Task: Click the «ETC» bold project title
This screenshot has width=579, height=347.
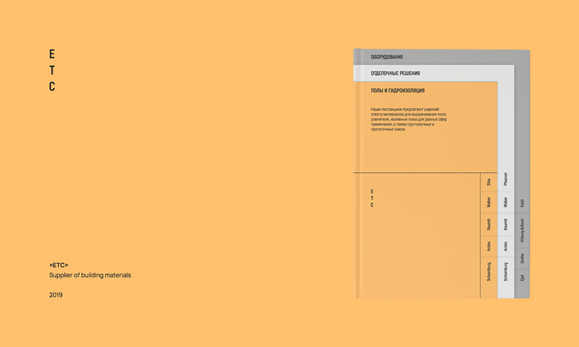Action: [x=58, y=265]
